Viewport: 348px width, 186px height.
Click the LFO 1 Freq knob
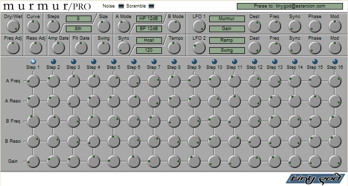point(275,26)
